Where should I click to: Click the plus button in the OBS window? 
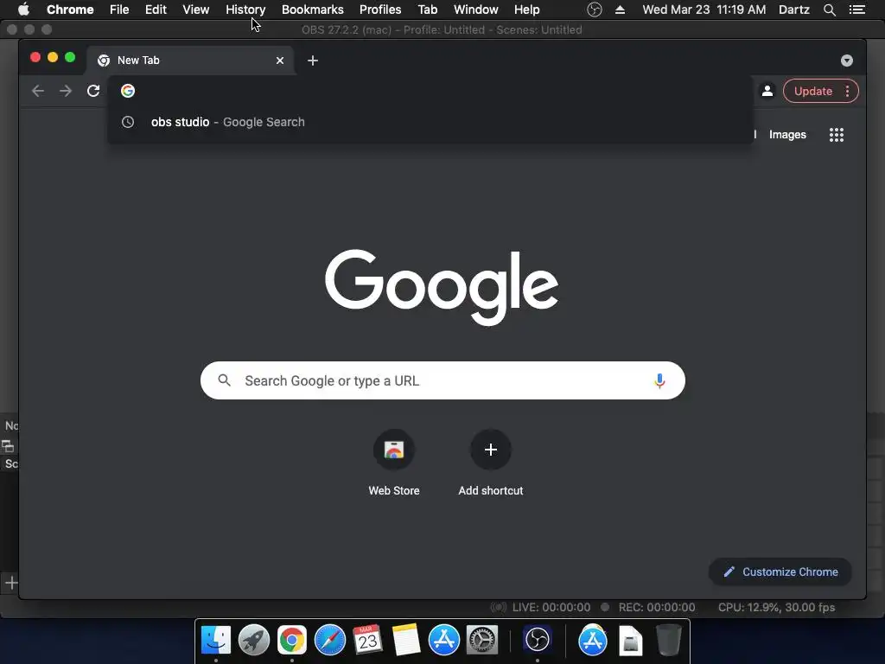[x=11, y=583]
